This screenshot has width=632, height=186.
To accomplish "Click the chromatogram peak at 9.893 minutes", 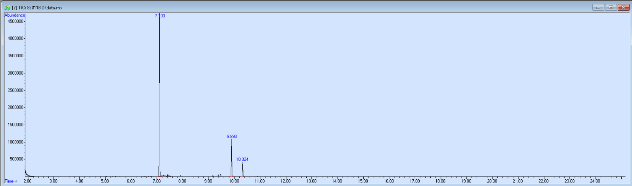I will tap(231, 158).
